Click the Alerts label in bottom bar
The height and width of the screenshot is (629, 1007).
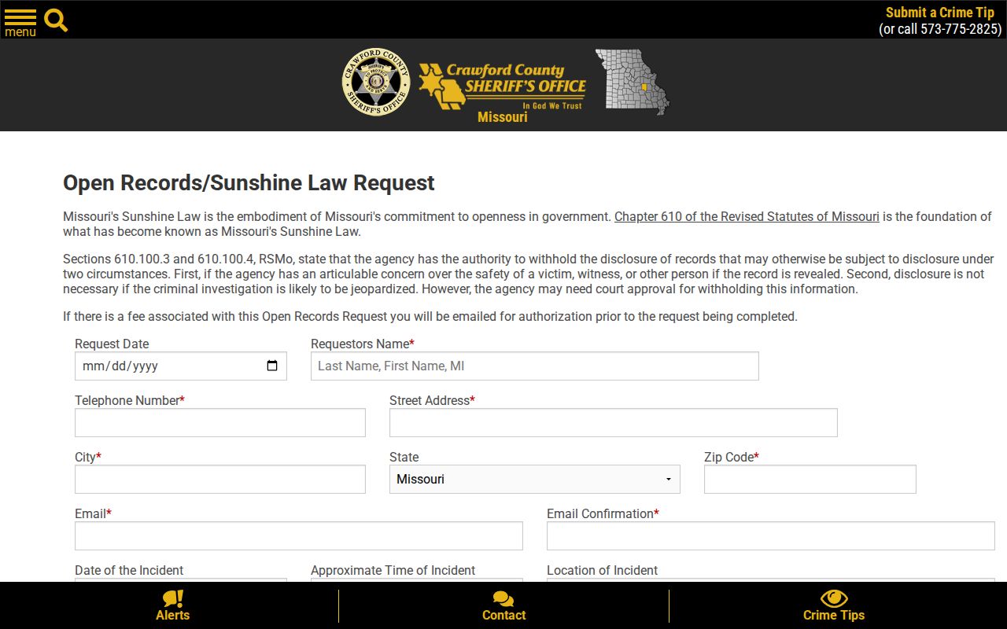tap(173, 615)
